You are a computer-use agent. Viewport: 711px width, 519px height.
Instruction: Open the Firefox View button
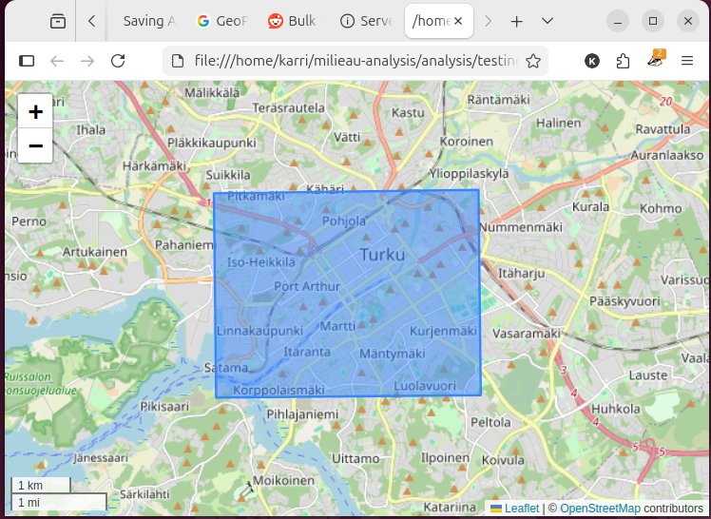click(x=58, y=21)
